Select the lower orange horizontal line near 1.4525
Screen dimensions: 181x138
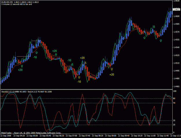point(23,56)
